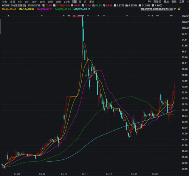Image resolution: width=189 pixels, height=176 pixels.
Task: Toggle the MA(120) cyan indicator label
Action: click(82, 9)
